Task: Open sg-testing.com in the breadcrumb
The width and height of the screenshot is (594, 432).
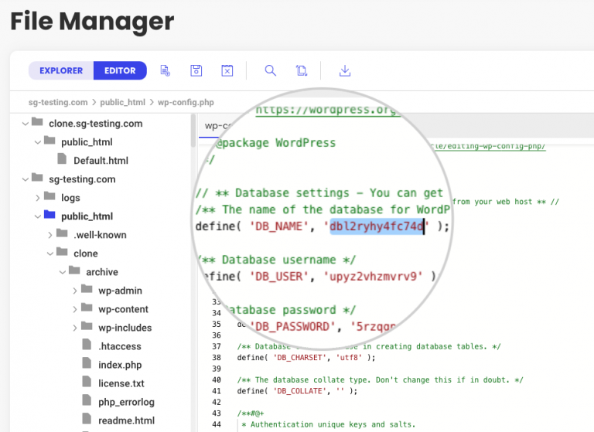Action: pos(58,102)
